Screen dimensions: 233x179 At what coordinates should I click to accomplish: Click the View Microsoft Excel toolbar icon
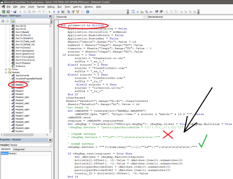3,12
